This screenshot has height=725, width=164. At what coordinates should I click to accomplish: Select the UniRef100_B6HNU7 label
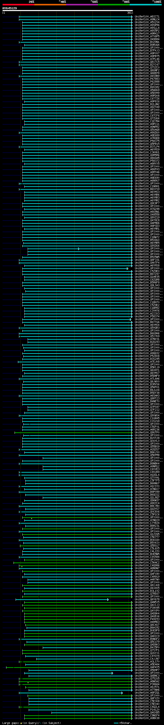(x=147, y=483)
